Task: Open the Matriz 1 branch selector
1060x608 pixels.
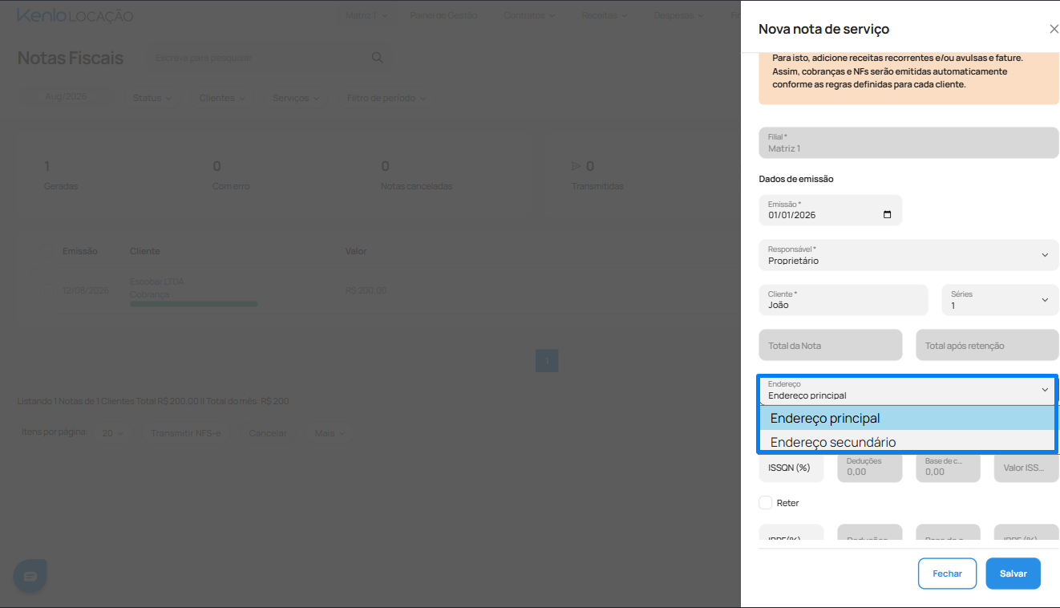Action: click(x=366, y=15)
